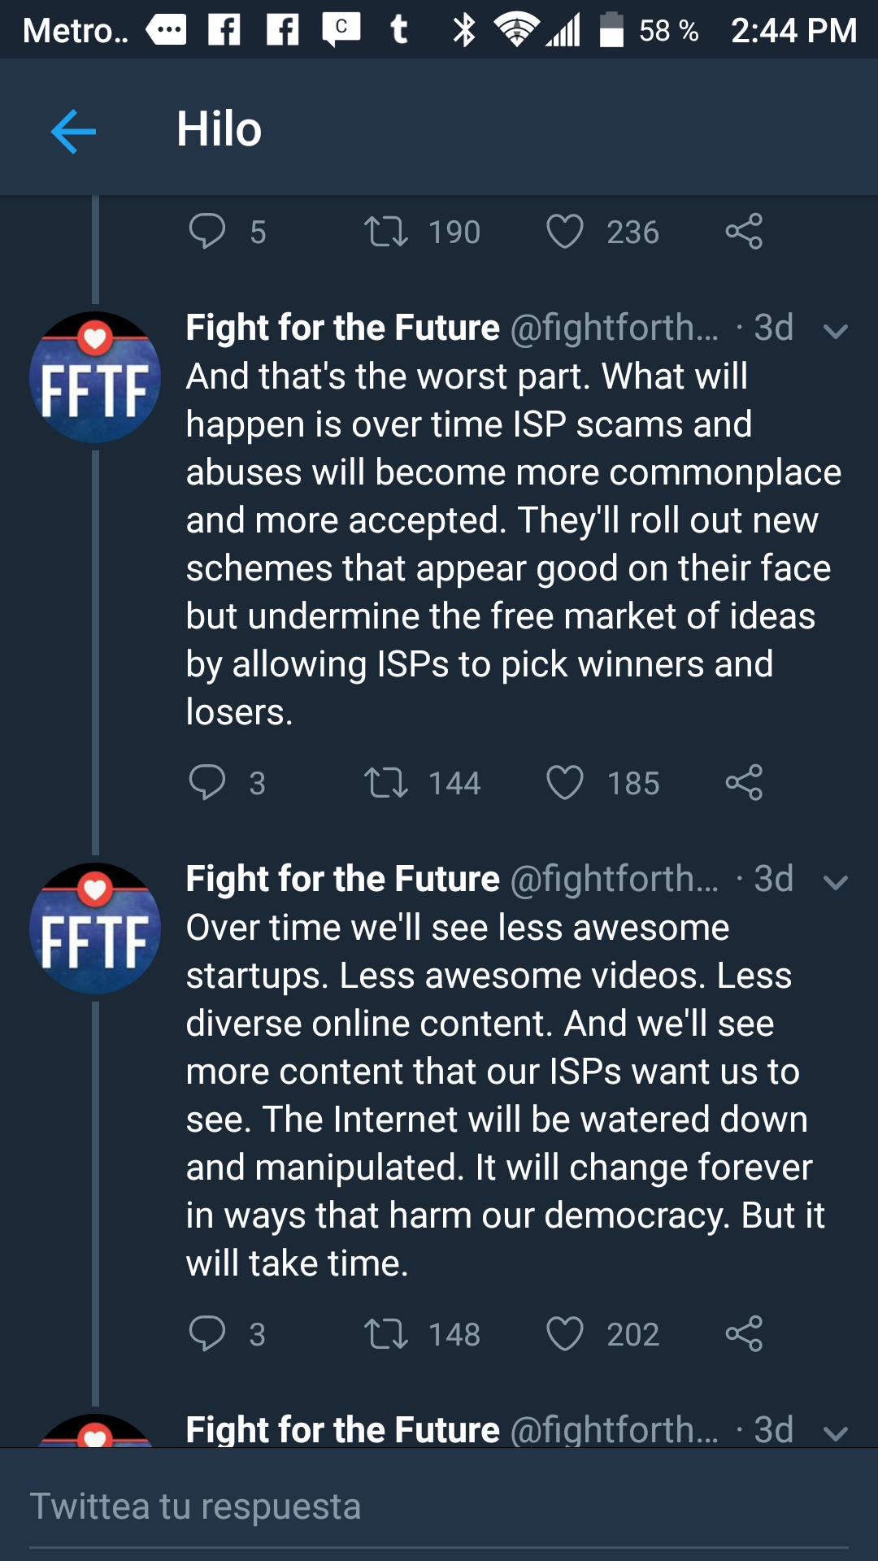The image size is (878, 1561).
Task: Open options chevron on bottom partial tweet
Action: tap(836, 1433)
